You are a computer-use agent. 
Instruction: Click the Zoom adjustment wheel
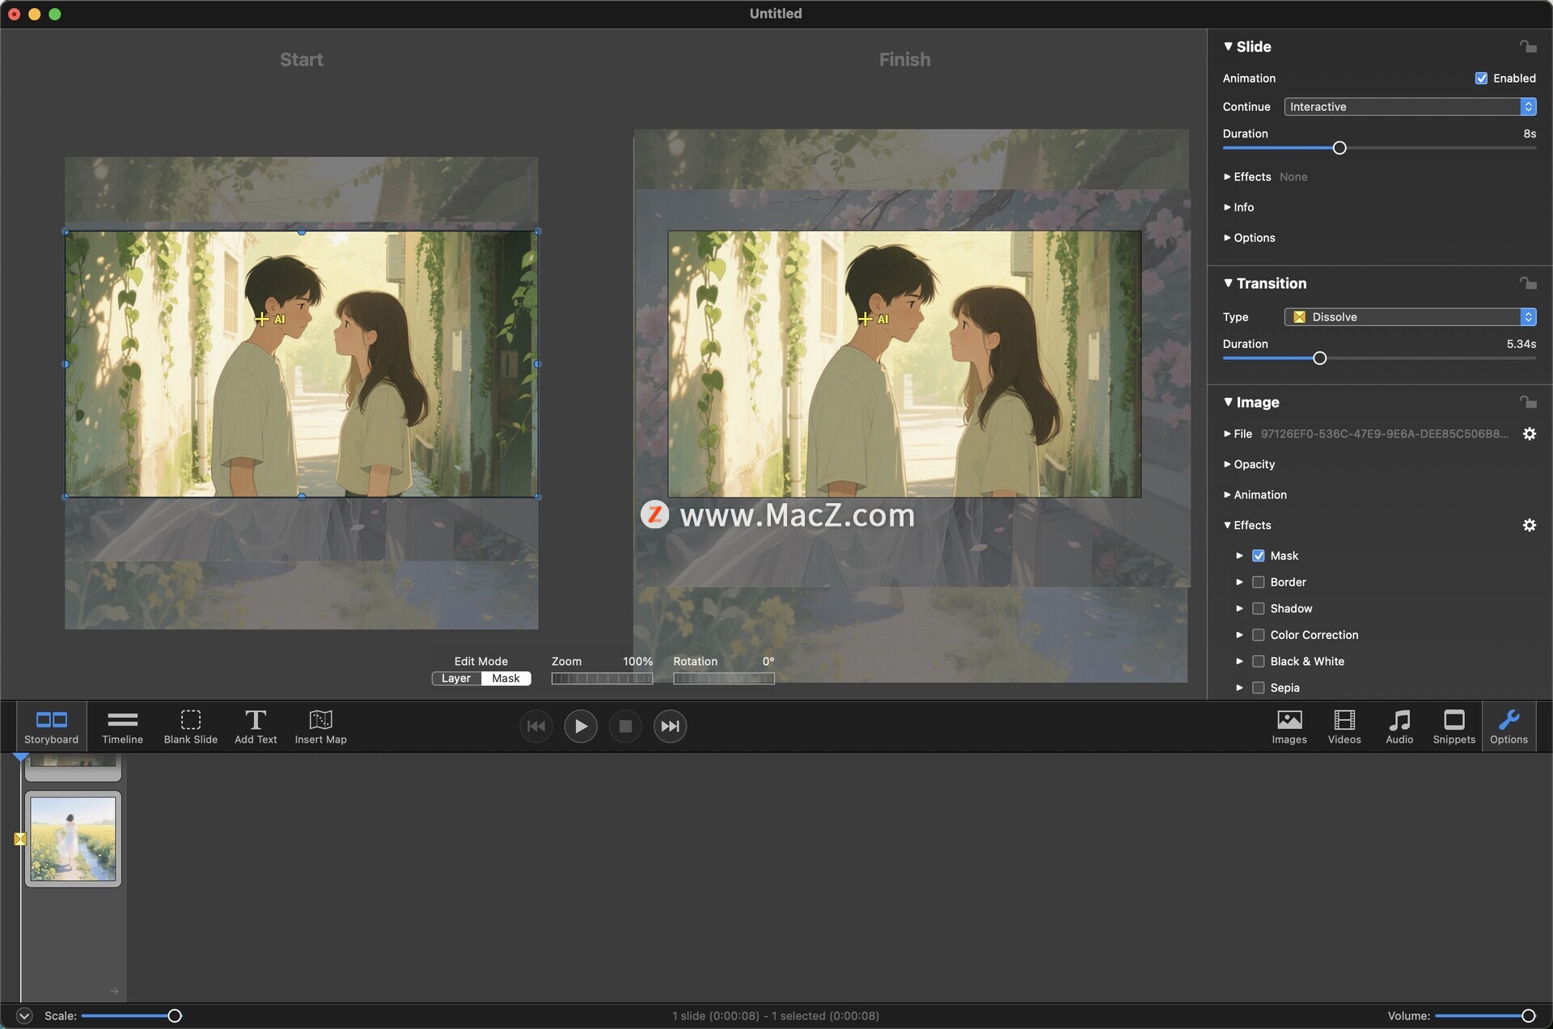(602, 679)
